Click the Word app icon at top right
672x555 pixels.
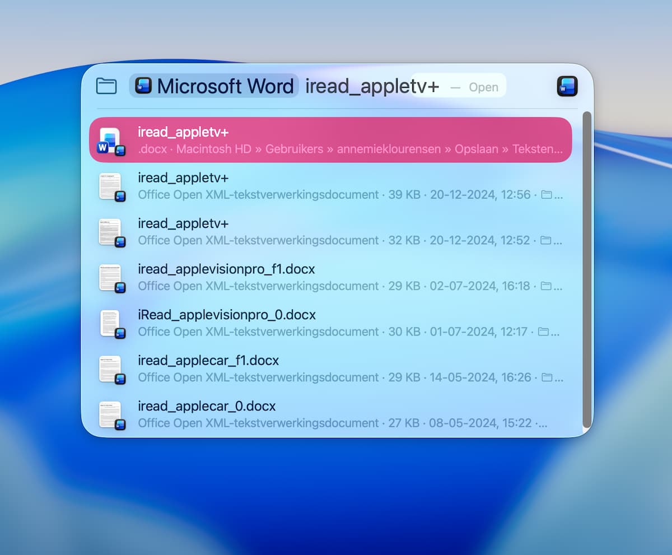567,86
